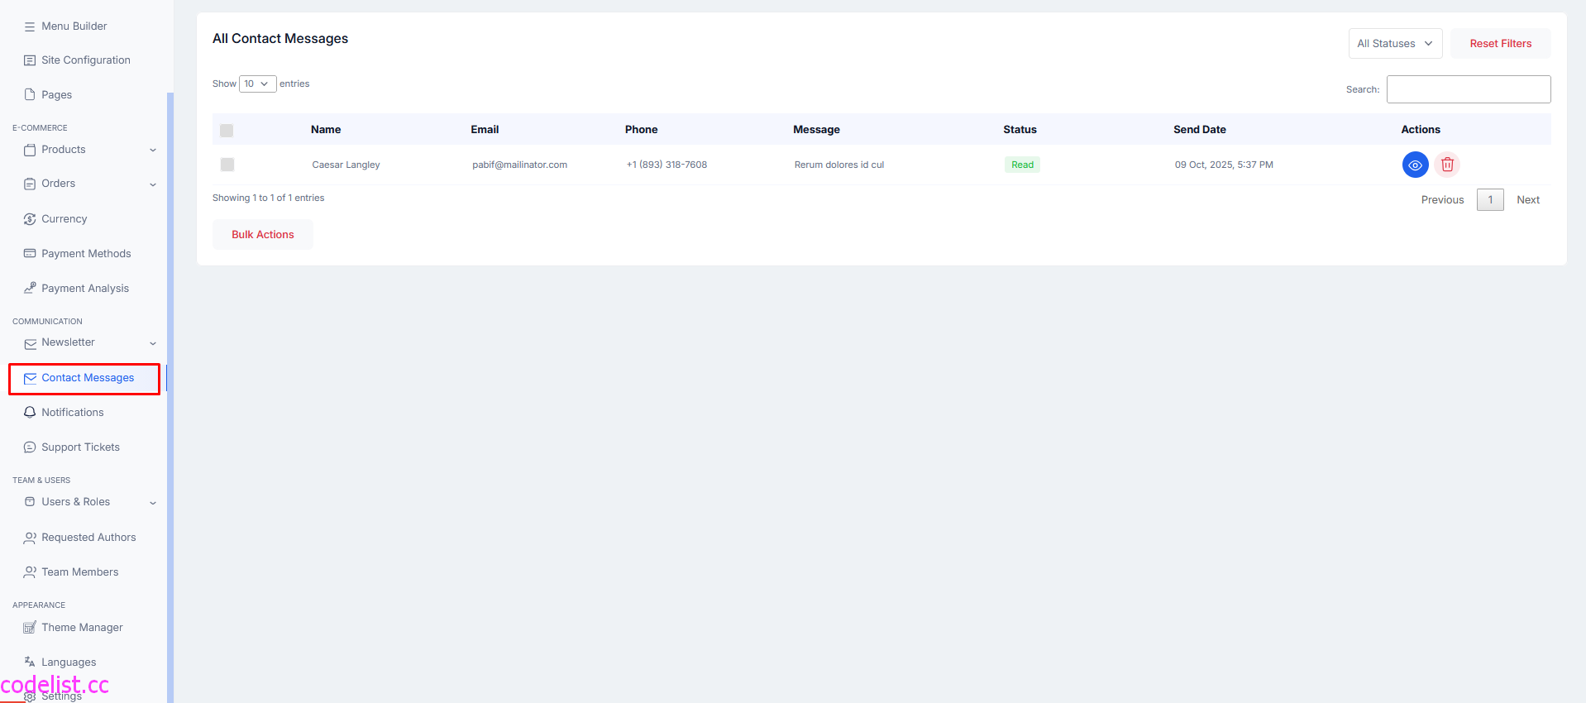Click the Notifications bell icon

30,412
